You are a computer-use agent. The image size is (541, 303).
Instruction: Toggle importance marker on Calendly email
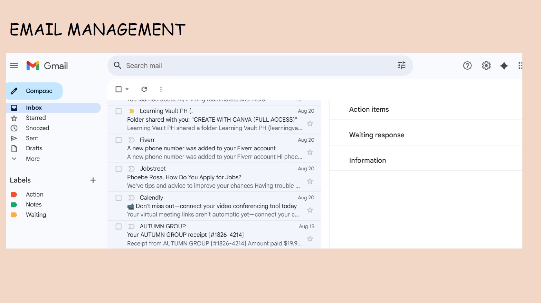[131, 198]
